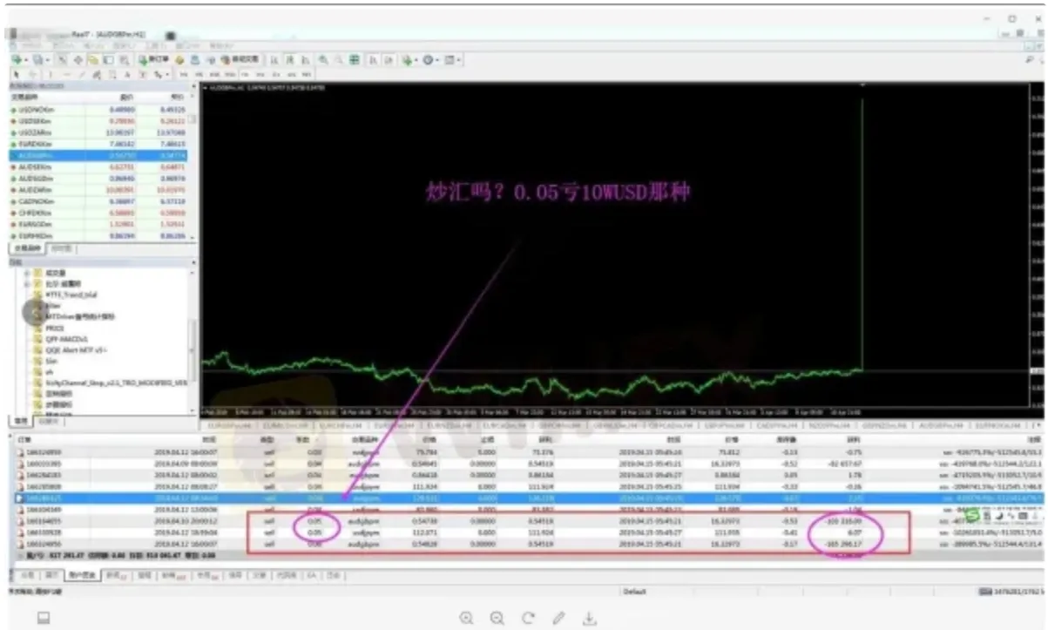Click the zoom out magnifier on MT4 toolbar
Viewport: 1048px width, 630px height.
click(339, 59)
